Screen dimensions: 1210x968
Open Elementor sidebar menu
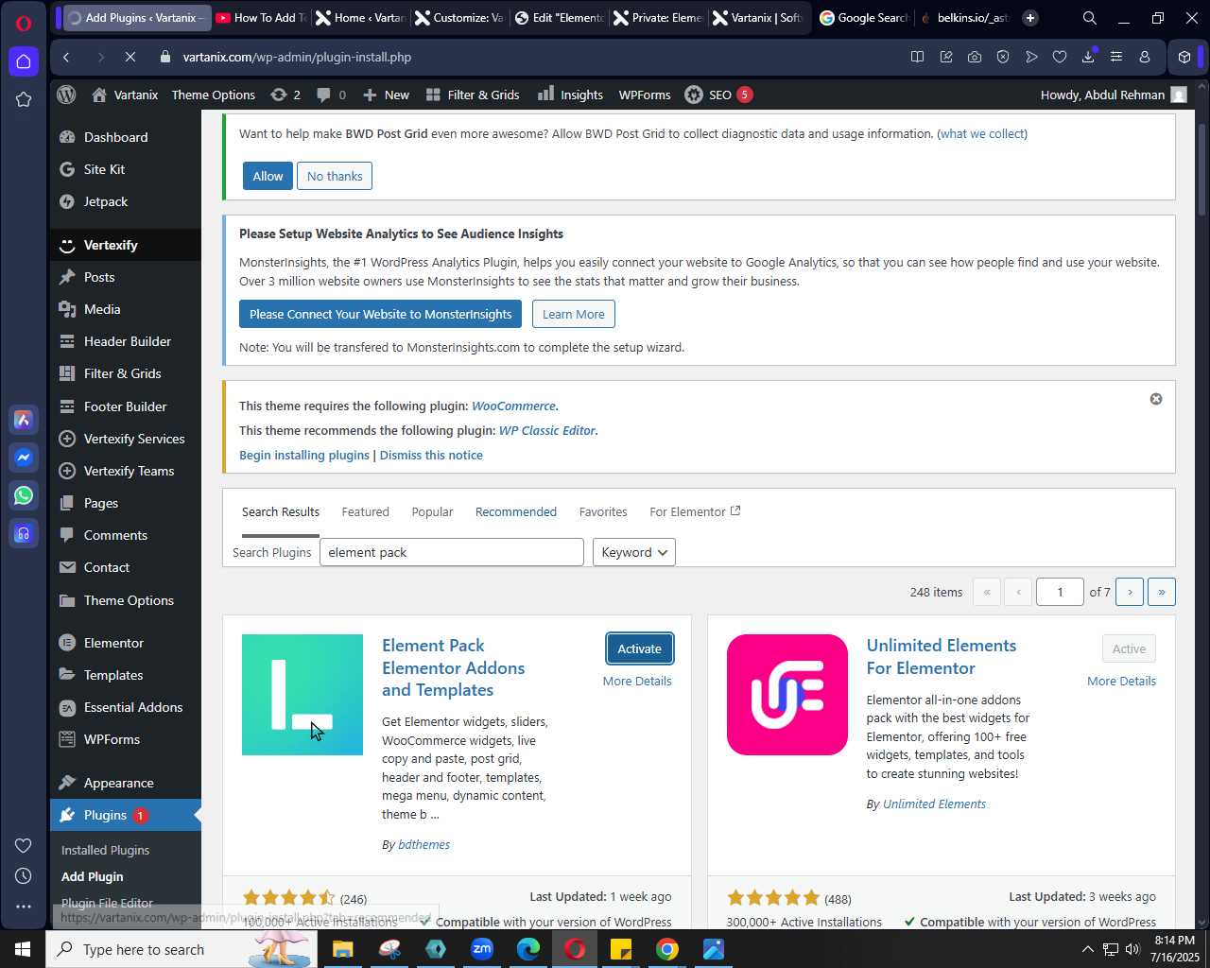coord(126,643)
